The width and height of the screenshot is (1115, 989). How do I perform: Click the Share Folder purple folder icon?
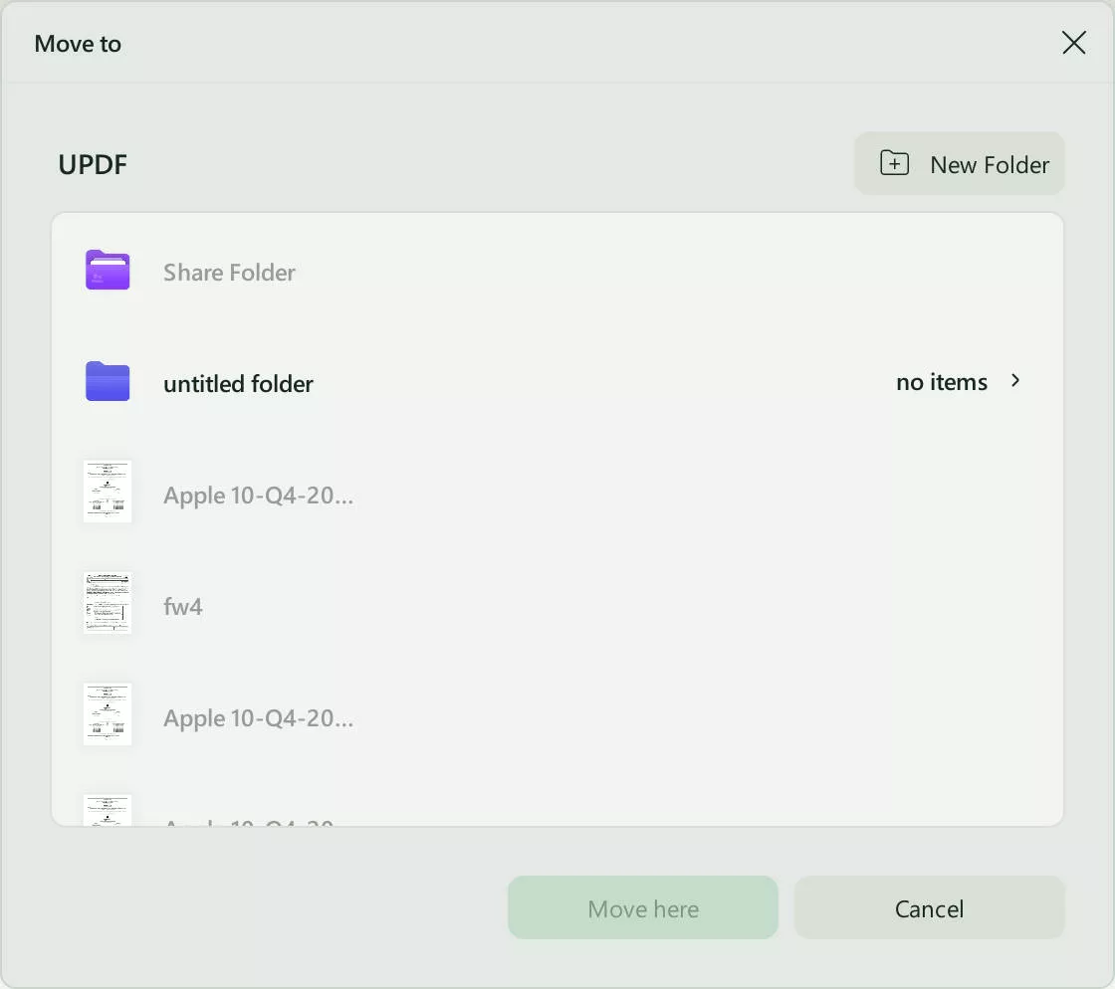coord(107,270)
